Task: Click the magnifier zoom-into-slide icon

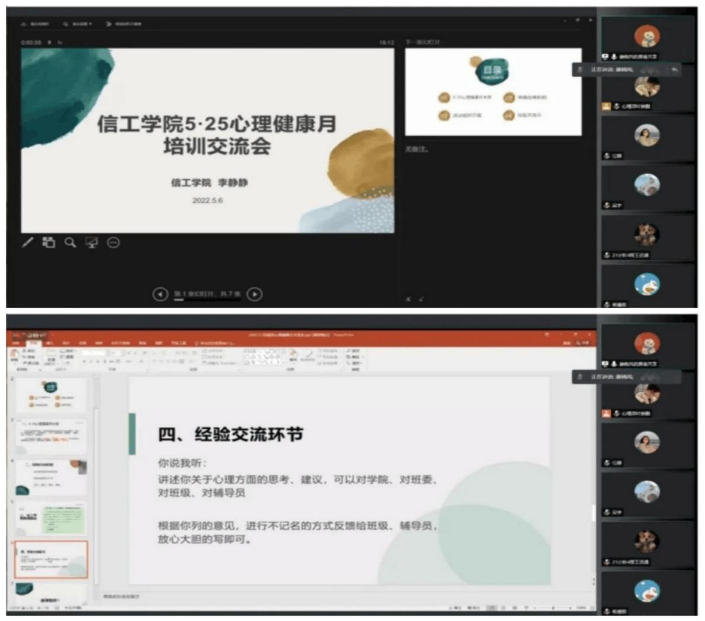Action: click(70, 243)
